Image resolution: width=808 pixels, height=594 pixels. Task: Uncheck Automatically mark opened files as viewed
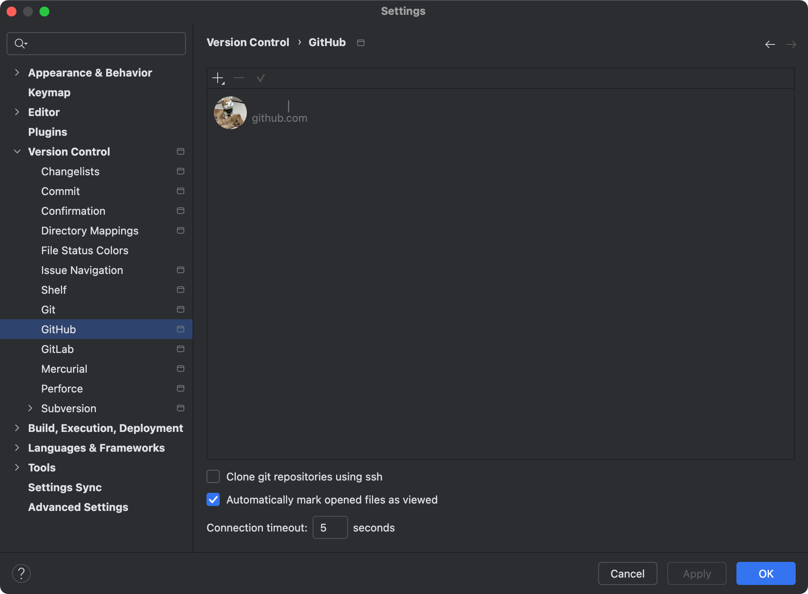(x=213, y=499)
